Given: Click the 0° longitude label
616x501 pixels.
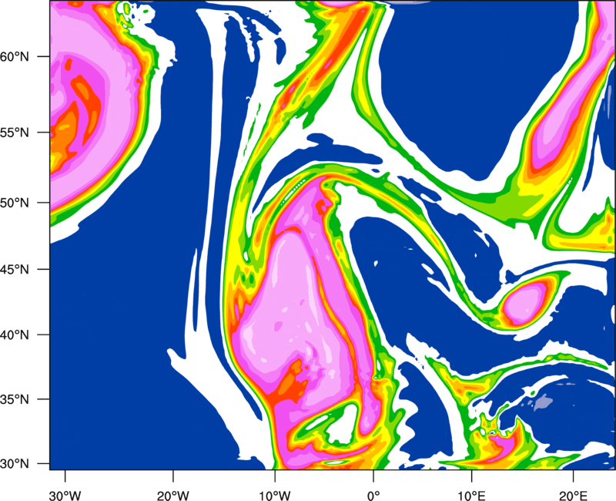Looking at the screenshot, I should tap(373, 496).
